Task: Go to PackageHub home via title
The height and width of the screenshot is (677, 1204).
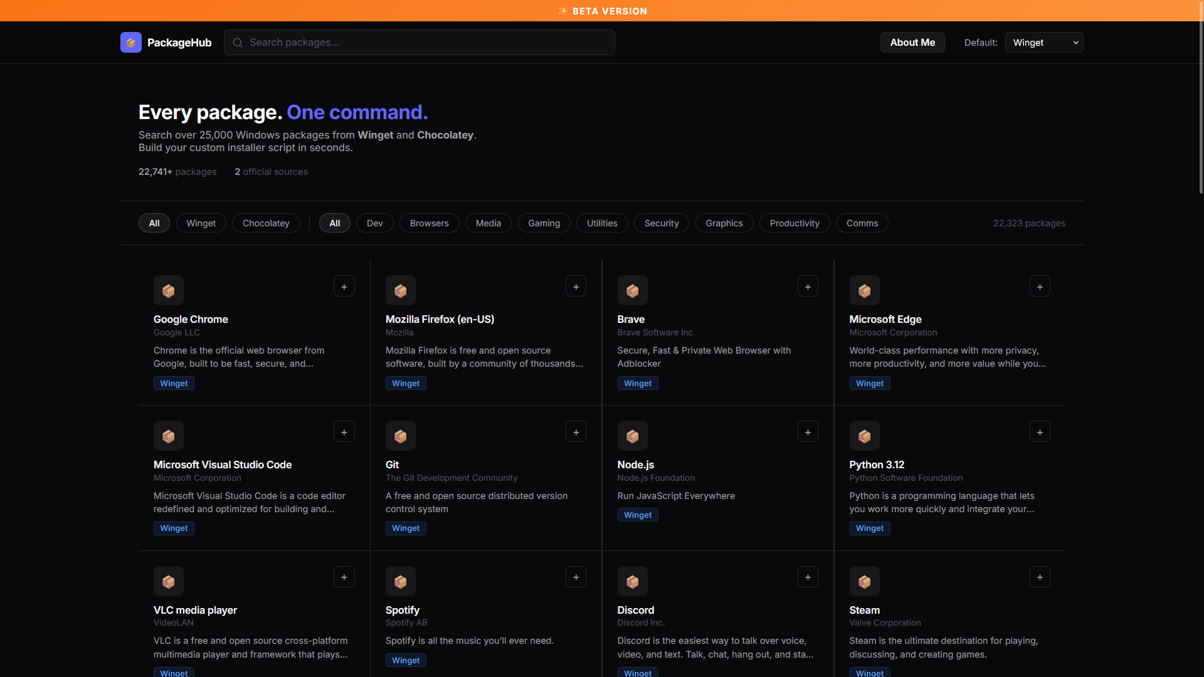Action: coord(179,43)
